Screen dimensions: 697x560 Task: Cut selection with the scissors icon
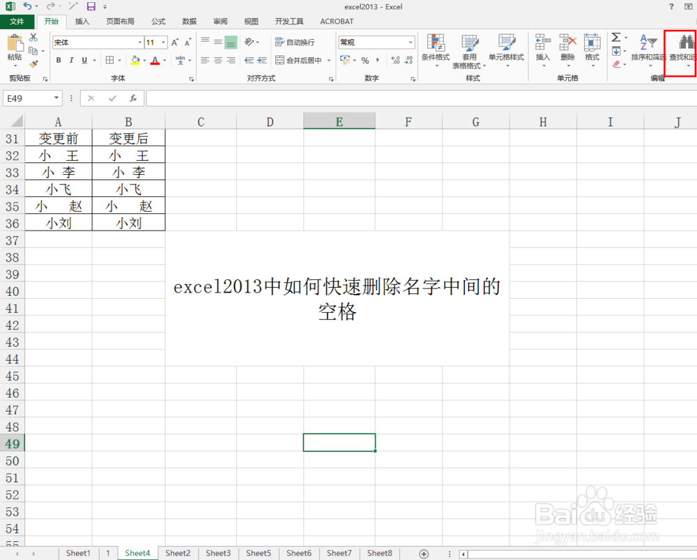(33, 38)
